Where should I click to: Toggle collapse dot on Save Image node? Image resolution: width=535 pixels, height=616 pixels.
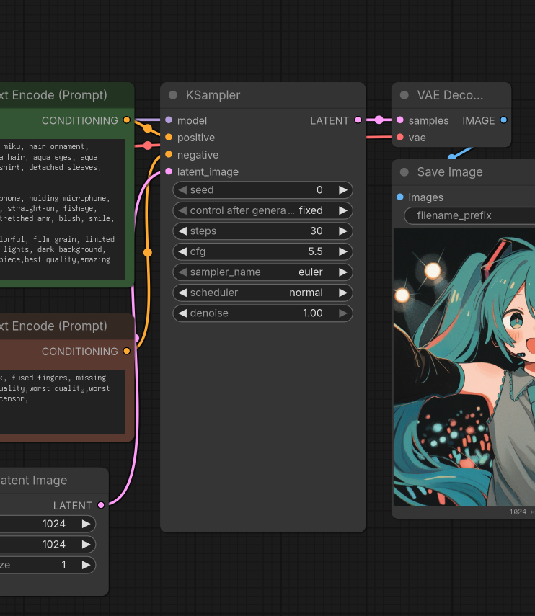pos(404,172)
